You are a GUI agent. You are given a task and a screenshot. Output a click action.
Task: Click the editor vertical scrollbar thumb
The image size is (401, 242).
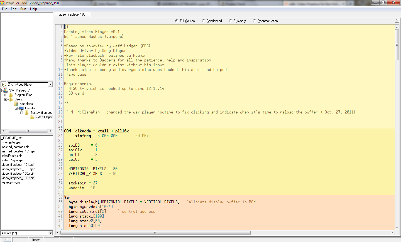[x=397, y=45]
